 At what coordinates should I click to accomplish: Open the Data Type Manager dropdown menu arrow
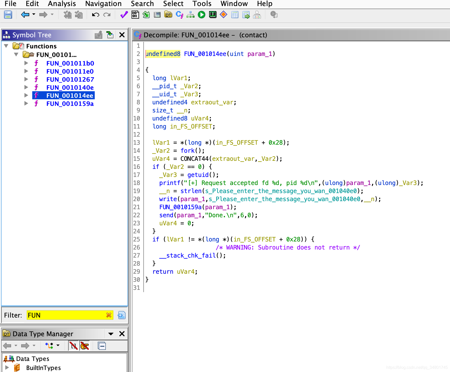coord(111,334)
